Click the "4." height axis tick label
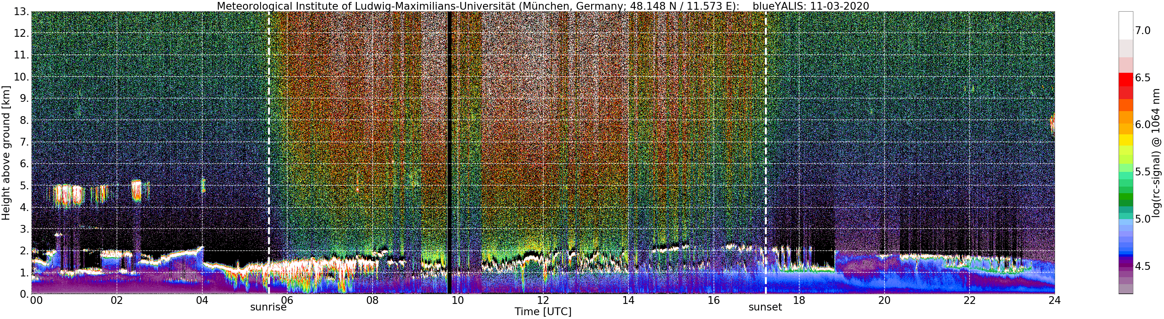The image size is (1164, 319). pos(24,207)
